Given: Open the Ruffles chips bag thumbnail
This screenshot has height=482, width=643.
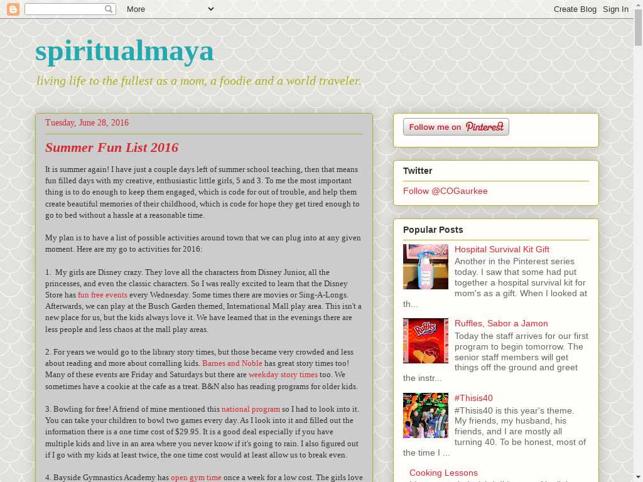Looking at the screenshot, I should [x=426, y=341].
